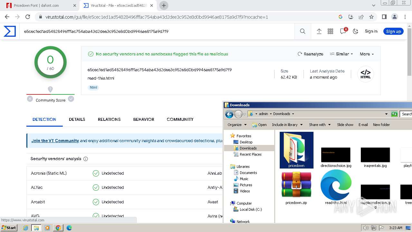Click the Reanalyze button
Screen dimensions: 412x232
pos(310,54)
